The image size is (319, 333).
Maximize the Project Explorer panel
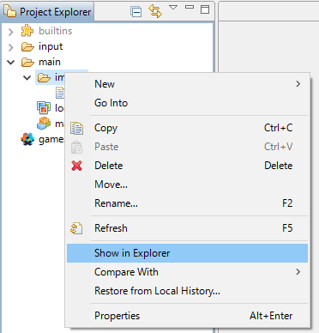[x=205, y=9]
